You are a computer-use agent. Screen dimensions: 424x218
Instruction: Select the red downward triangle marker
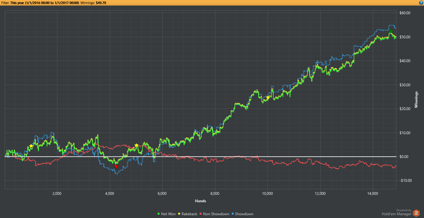pos(116,167)
